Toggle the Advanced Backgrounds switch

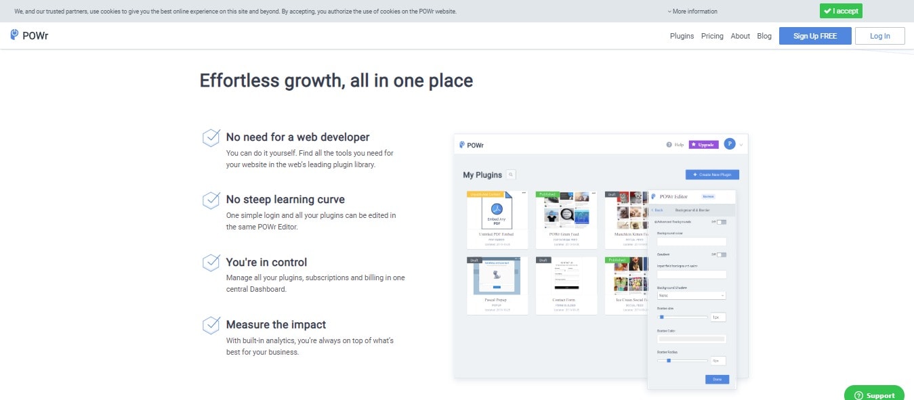722,222
